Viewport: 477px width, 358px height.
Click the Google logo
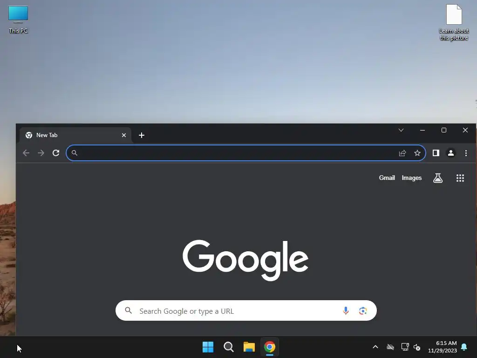(x=245, y=260)
